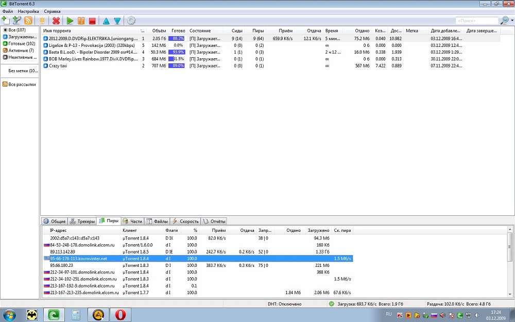Select Готовые (102) category in sidebar

click(x=19, y=44)
